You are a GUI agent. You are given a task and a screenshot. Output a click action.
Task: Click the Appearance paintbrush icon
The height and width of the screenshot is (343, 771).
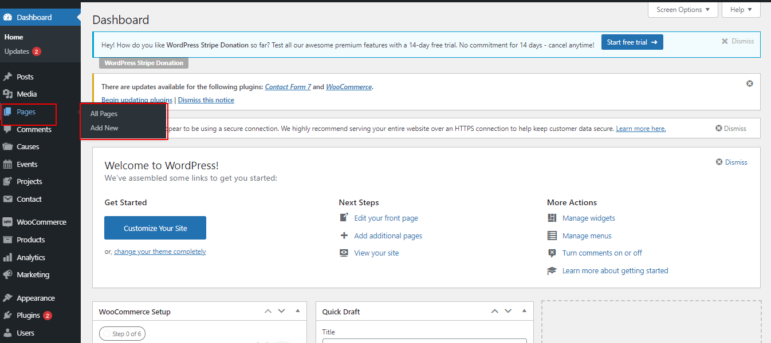[7, 298]
